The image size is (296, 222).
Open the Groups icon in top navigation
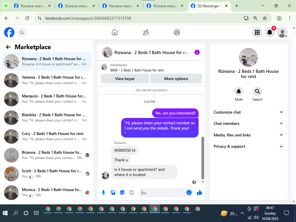point(177,32)
